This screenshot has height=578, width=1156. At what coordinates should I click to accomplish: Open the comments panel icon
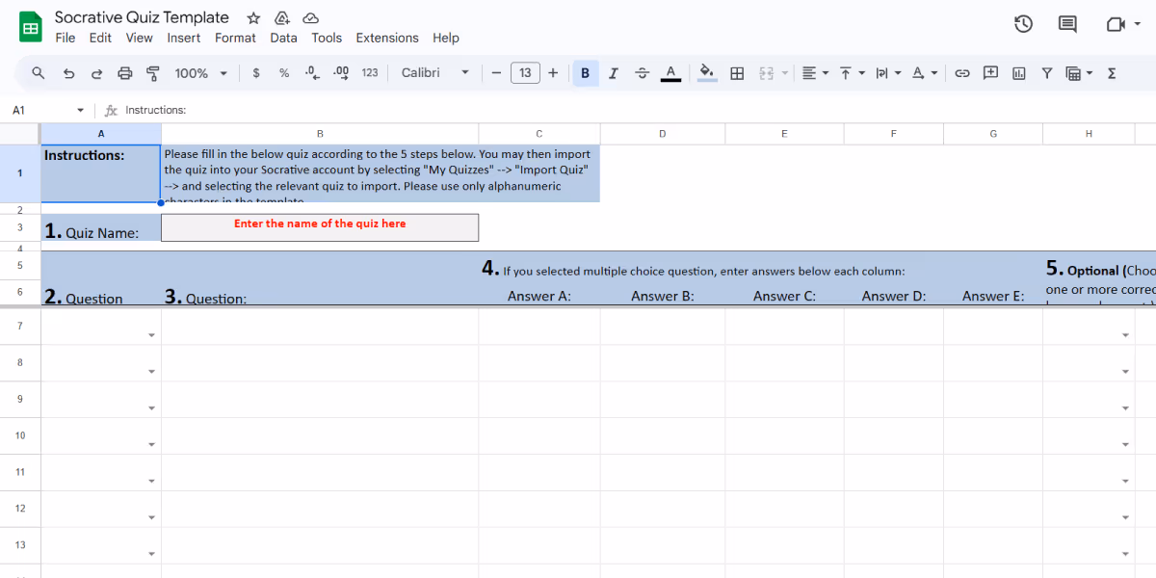[1067, 24]
